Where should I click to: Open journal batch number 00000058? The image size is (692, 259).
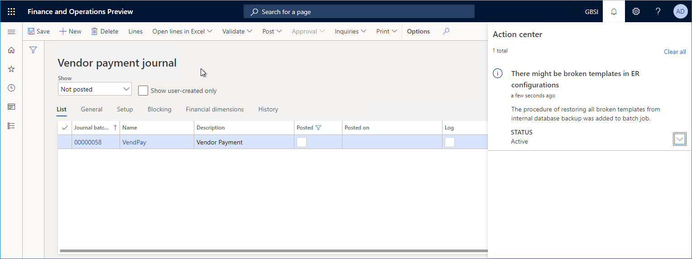[x=88, y=142]
